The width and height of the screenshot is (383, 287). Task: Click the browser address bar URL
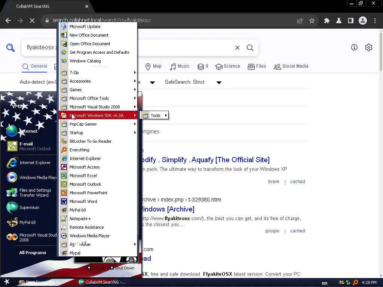102,21
